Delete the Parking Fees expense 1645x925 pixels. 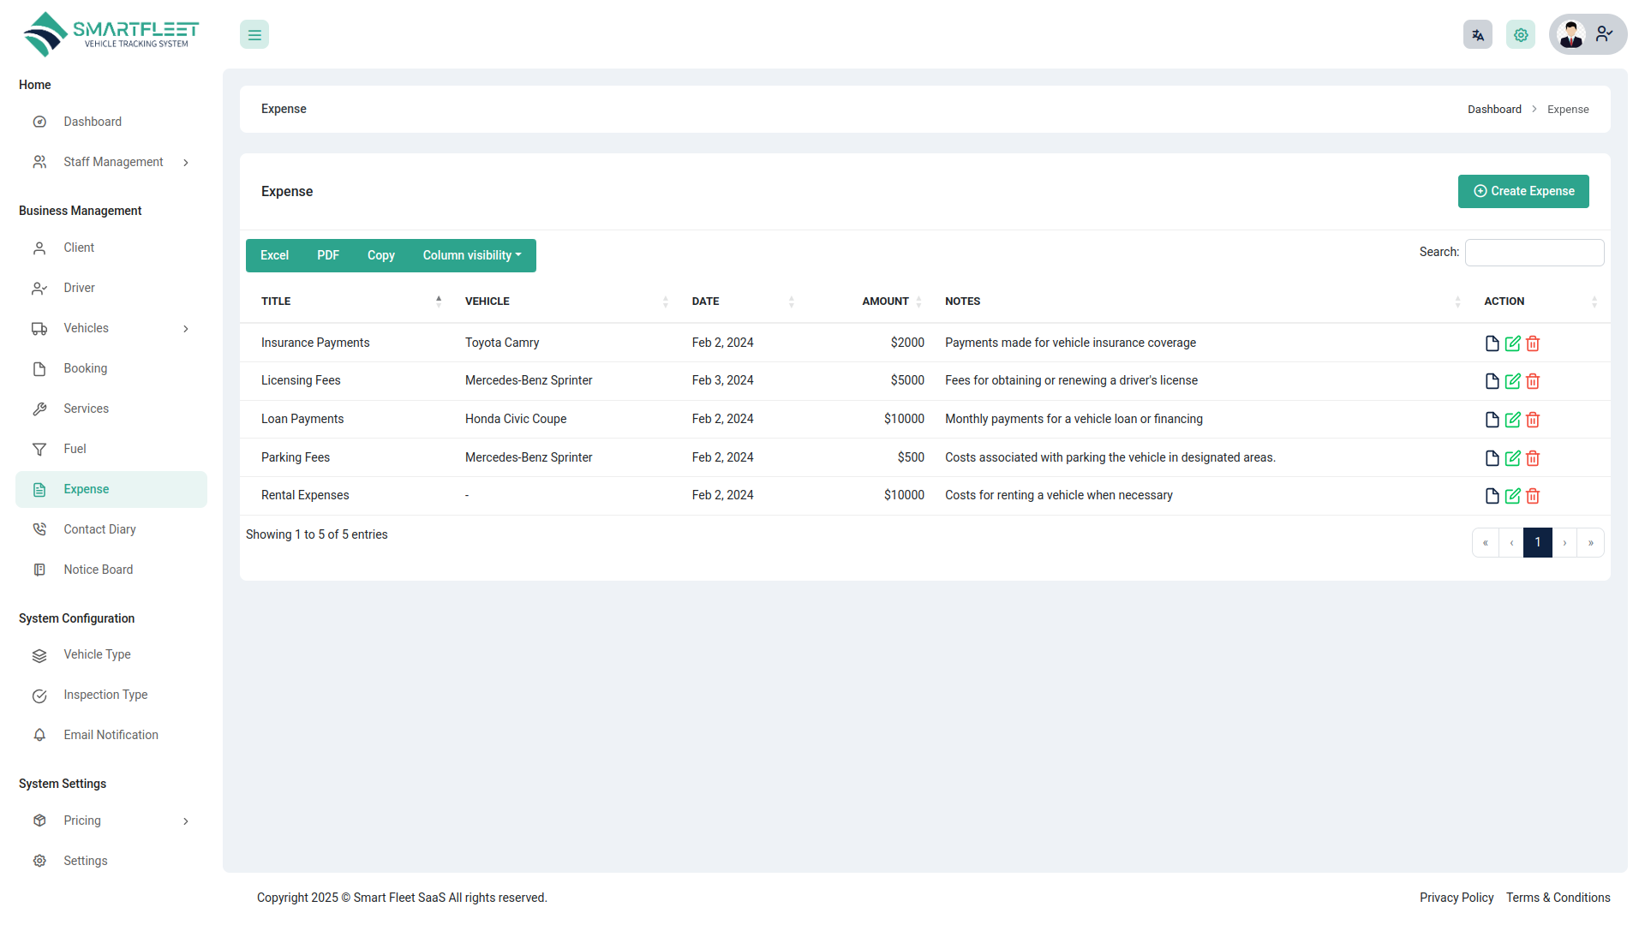(1533, 457)
